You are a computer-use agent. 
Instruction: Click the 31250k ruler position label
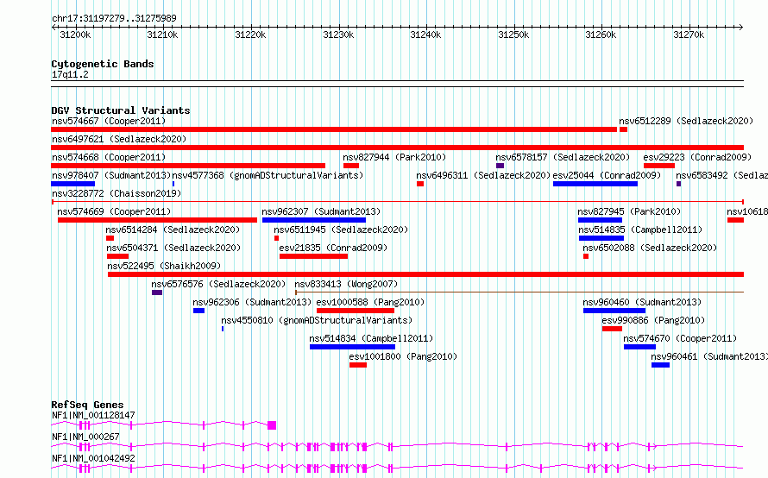pyautogui.click(x=513, y=35)
